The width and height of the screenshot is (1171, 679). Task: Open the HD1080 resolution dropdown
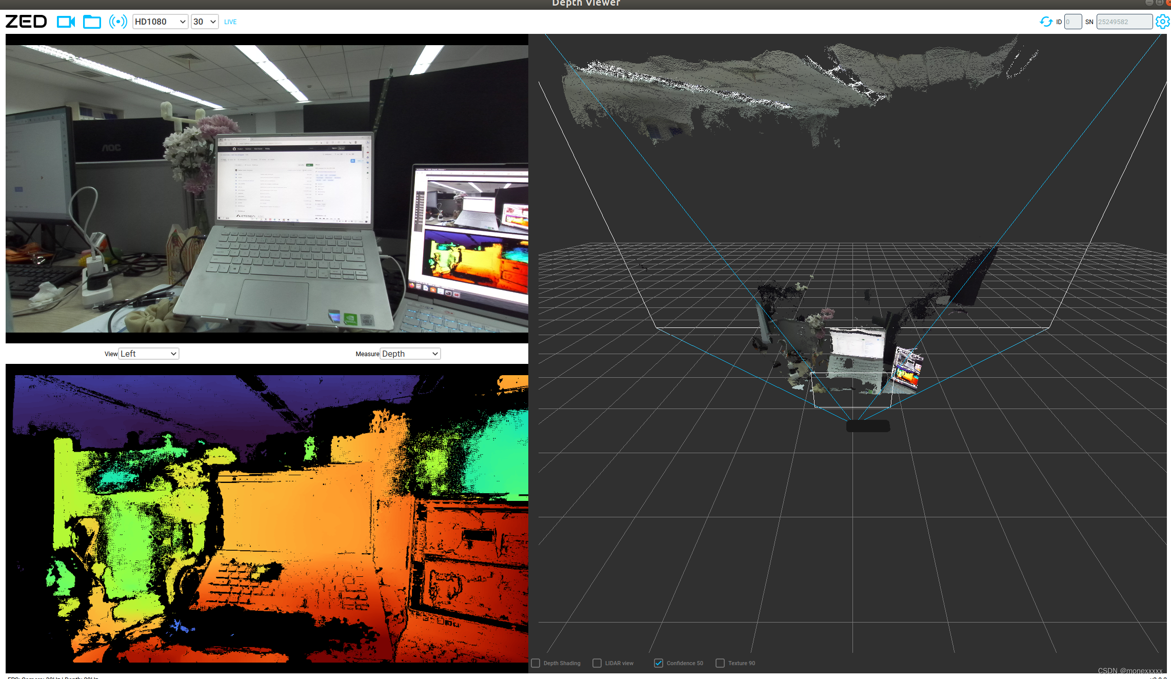pyautogui.click(x=160, y=22)
